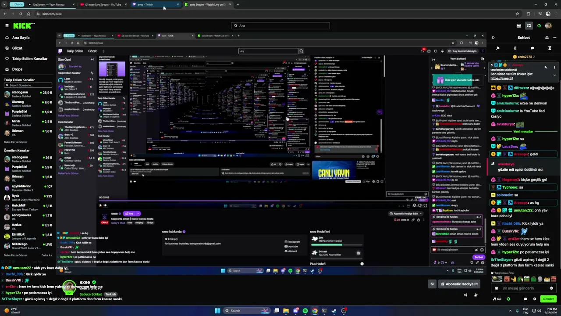
Task: Open the Ryda recommended channel
Action: 28,197
